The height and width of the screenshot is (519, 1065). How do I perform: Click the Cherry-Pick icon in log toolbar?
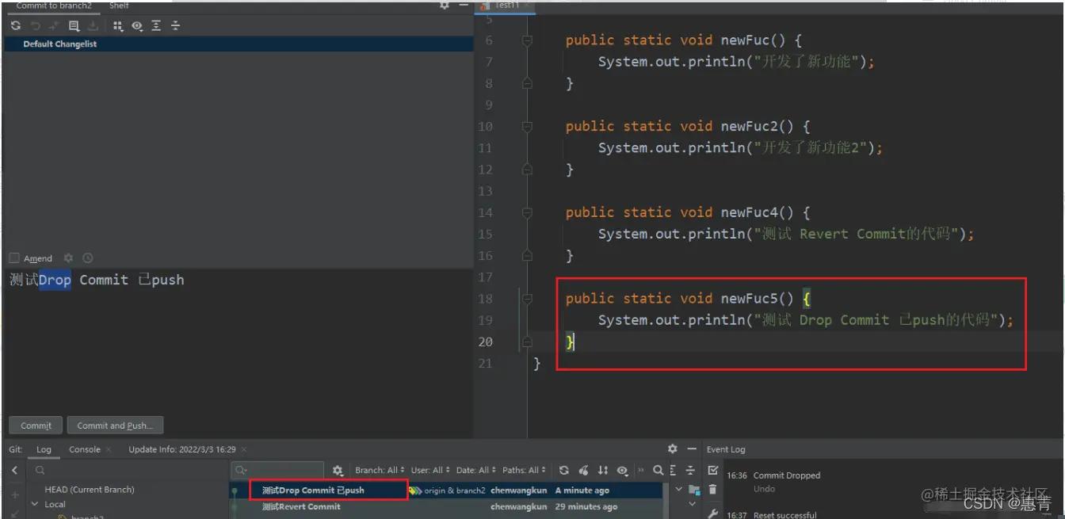tap(583, 470)
